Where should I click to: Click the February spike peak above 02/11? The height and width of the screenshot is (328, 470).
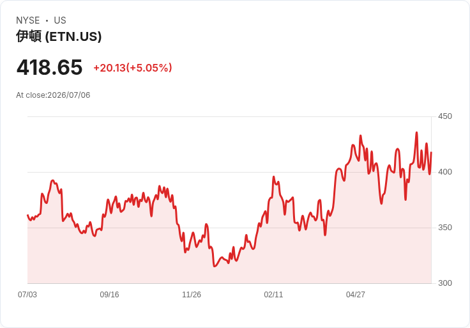click(x=274, y=176)
